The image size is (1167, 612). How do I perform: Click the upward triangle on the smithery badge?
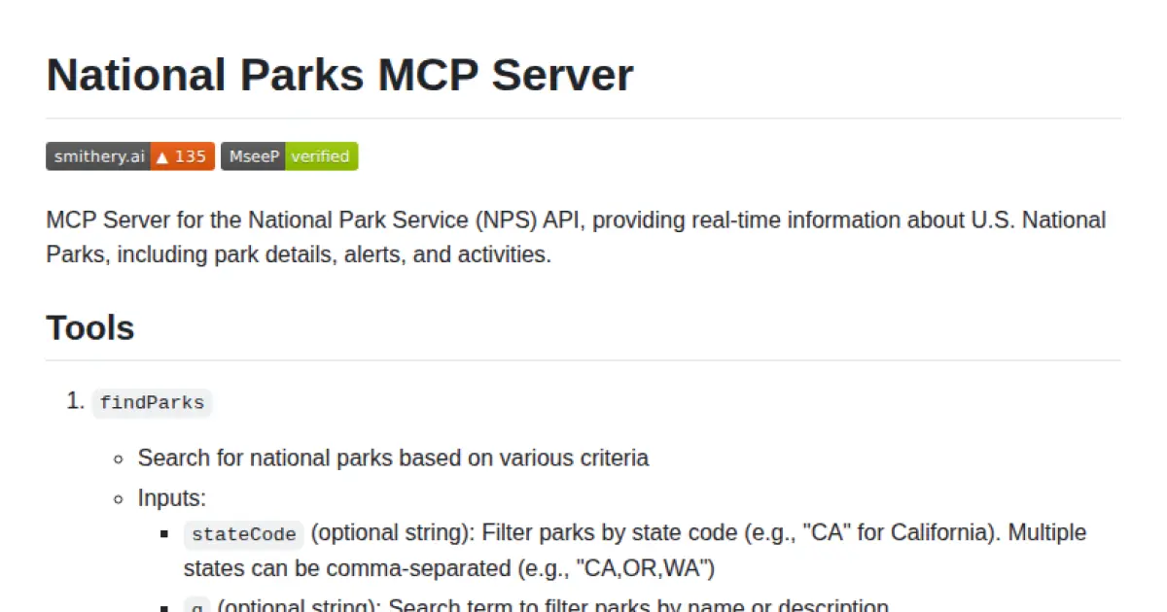(161, 155)
